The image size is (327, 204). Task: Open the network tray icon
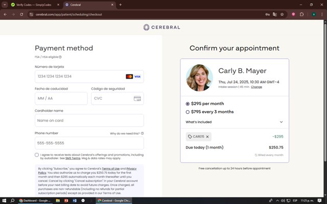(x=288, y=200)
